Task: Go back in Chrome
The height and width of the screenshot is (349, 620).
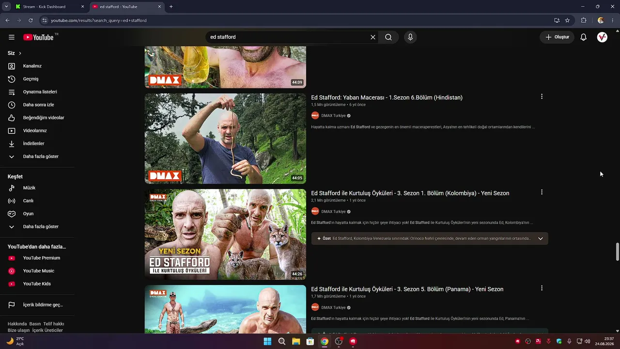Action: [x=7, y=20]
